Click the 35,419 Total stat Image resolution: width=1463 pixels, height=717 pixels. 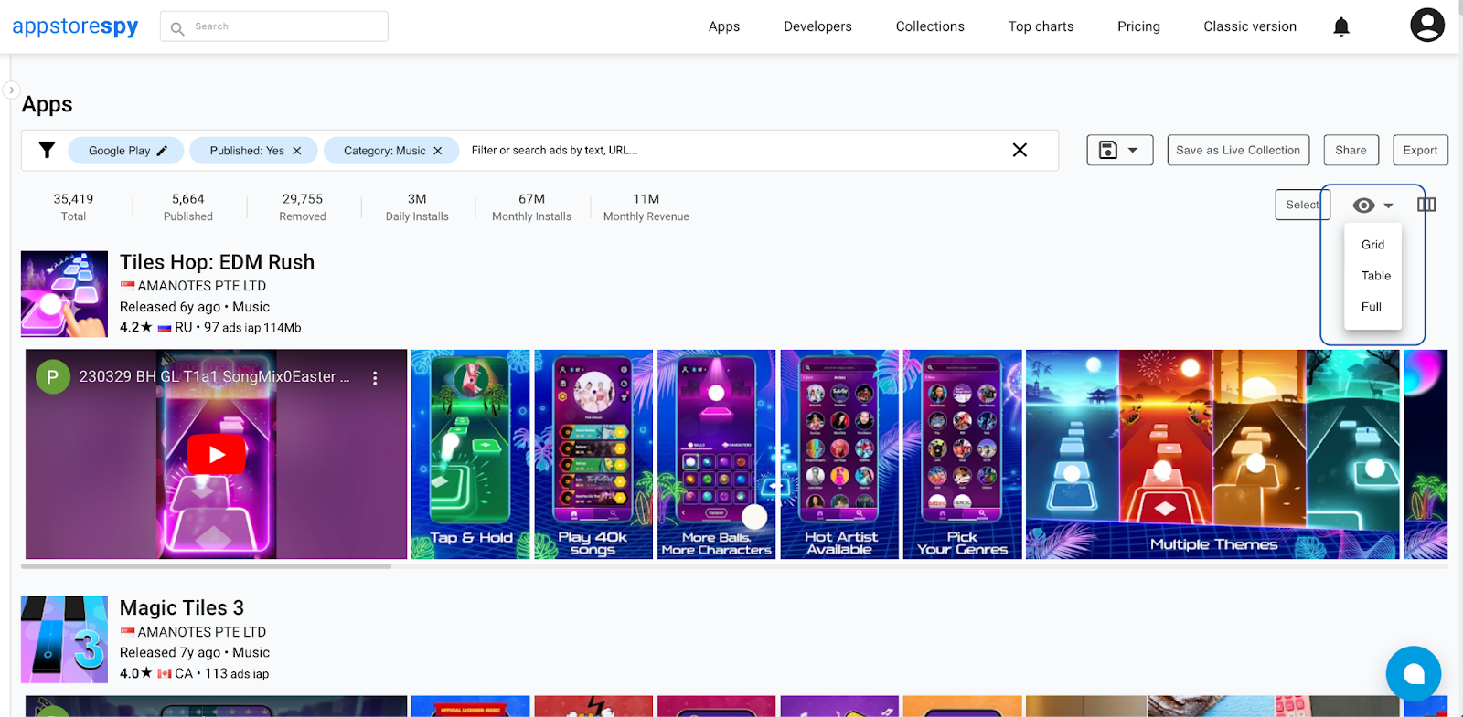(73, 207)
